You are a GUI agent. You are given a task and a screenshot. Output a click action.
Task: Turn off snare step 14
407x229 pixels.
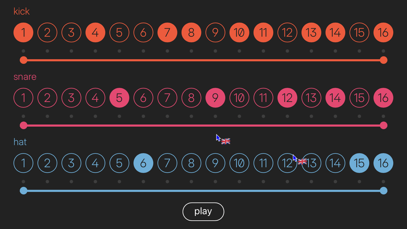pos(335,98)
